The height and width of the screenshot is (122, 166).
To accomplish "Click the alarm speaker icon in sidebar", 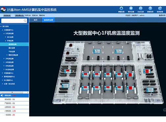I will 2,95.
